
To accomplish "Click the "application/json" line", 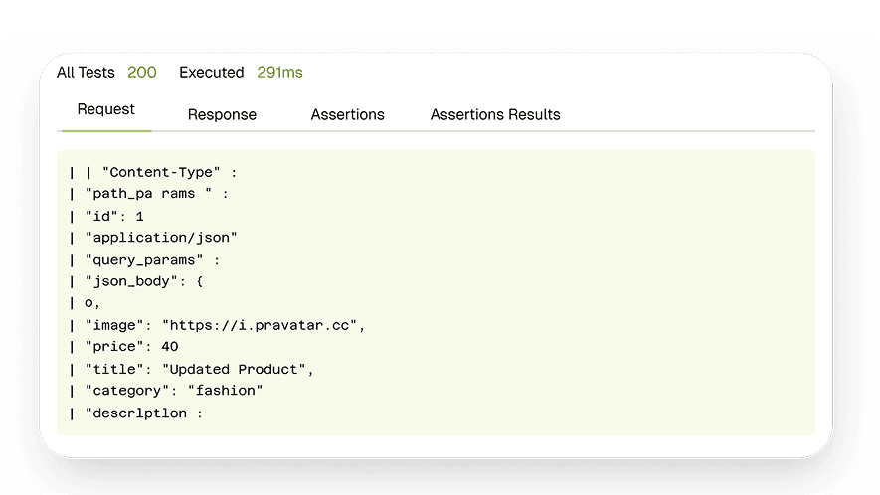I will click(x=161, y=237).
